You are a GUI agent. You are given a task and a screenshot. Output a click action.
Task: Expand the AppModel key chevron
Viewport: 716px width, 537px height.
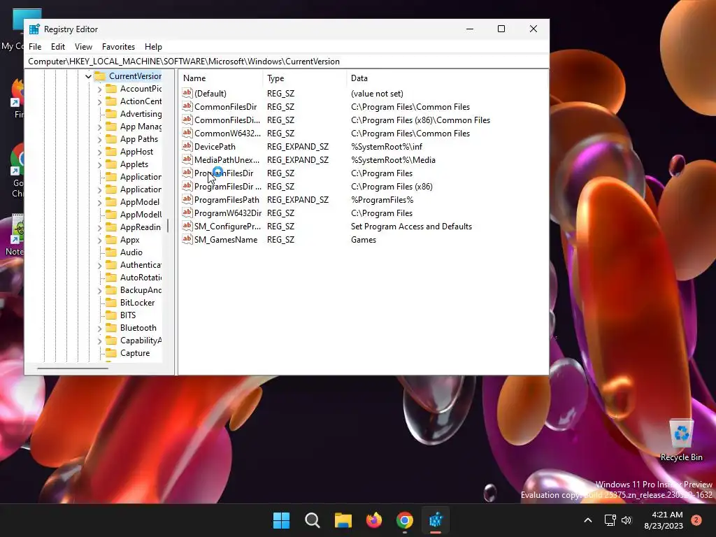click(99, 202)
